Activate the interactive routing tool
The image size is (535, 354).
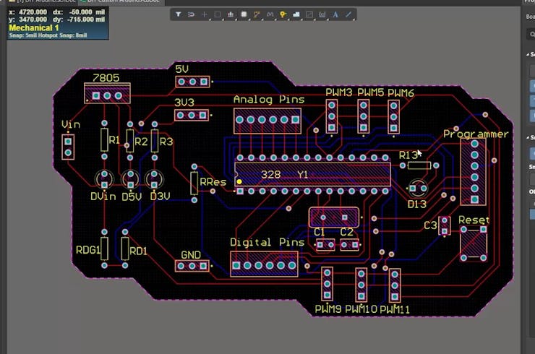click(x=257, y=14)
